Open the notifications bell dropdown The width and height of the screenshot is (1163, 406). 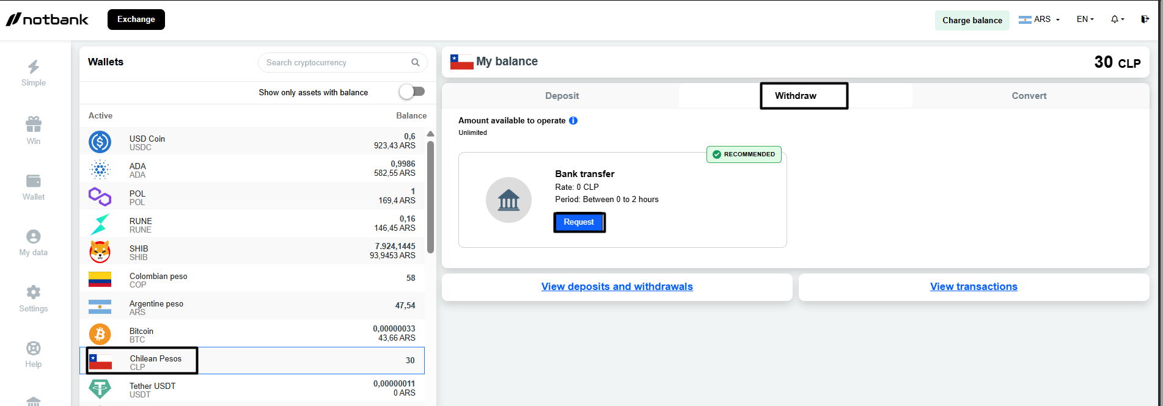1117,20
